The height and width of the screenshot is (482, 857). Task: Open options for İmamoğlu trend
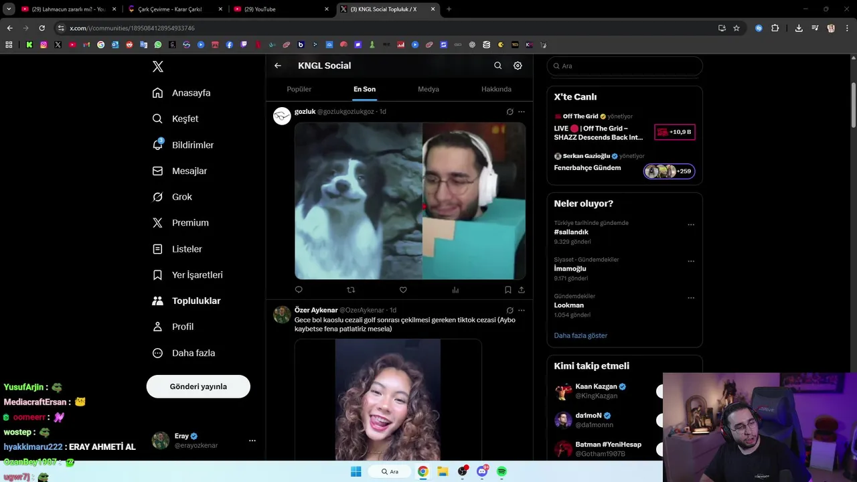click(691, 262)
